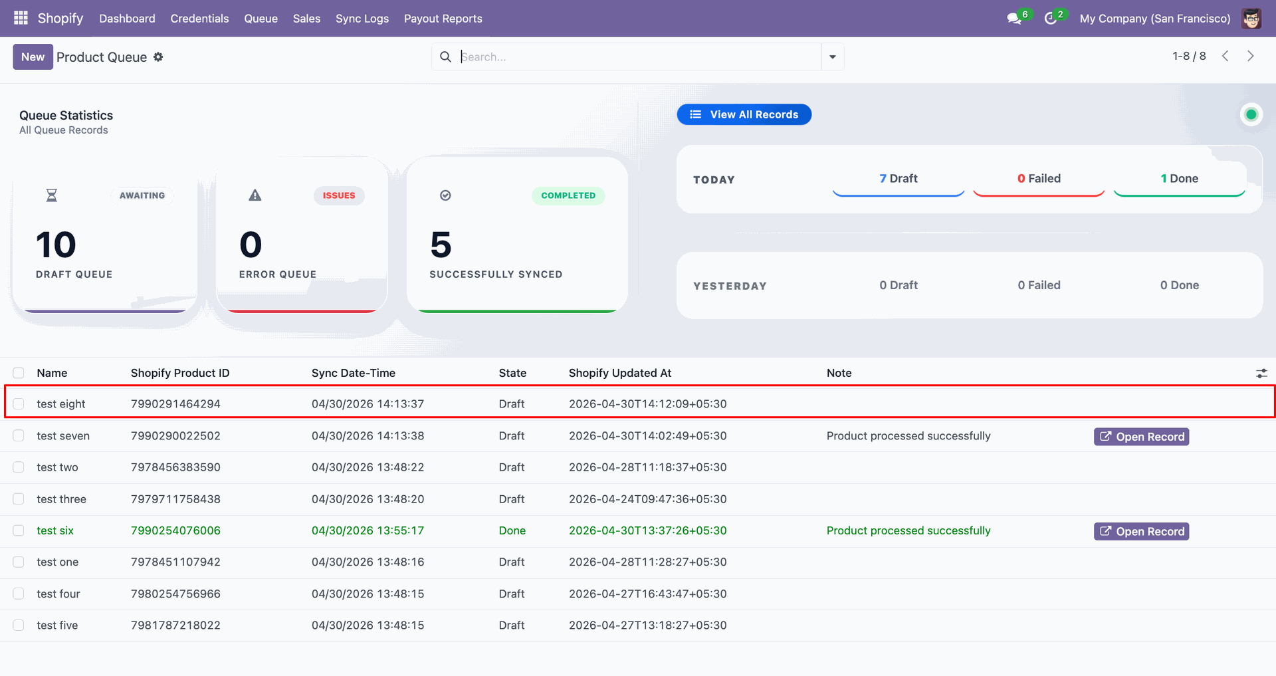Open the gear settings next to Product Queue
Viewport: 1276px width, 676px height.
pos(158,57)
